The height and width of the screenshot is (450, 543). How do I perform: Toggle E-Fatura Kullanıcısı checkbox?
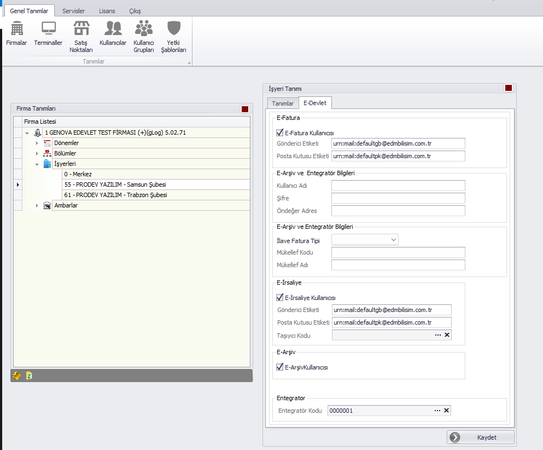[x=281, y=132]
